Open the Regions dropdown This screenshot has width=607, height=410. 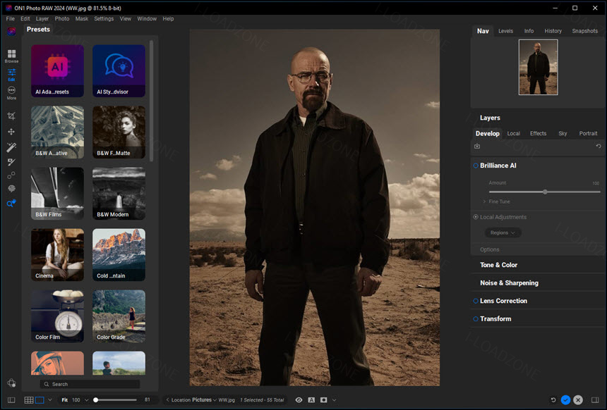pyautogui.click(x=503, y=232)
